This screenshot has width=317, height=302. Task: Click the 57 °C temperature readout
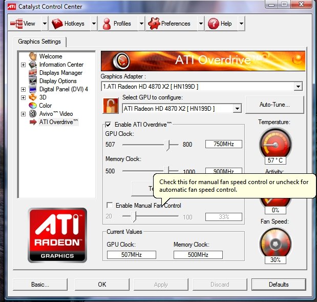275,160
